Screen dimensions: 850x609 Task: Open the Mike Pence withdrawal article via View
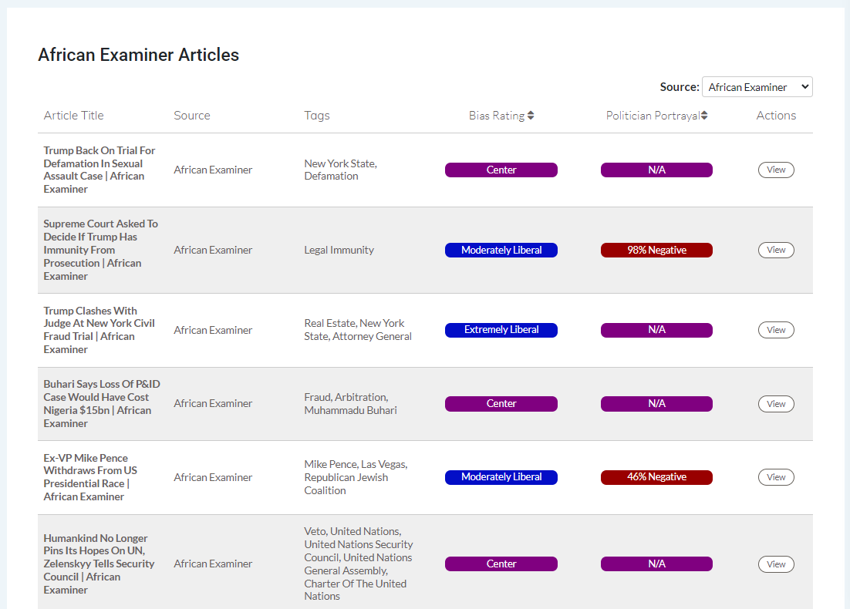tap(776, 476)
